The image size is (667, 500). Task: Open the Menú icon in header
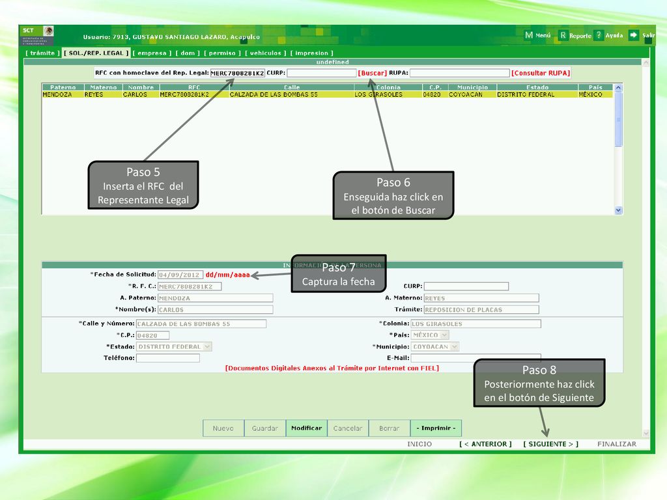point(529,35)
